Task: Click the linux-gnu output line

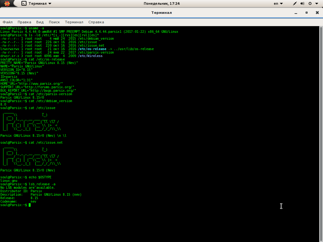Action: tap(9, 181)
